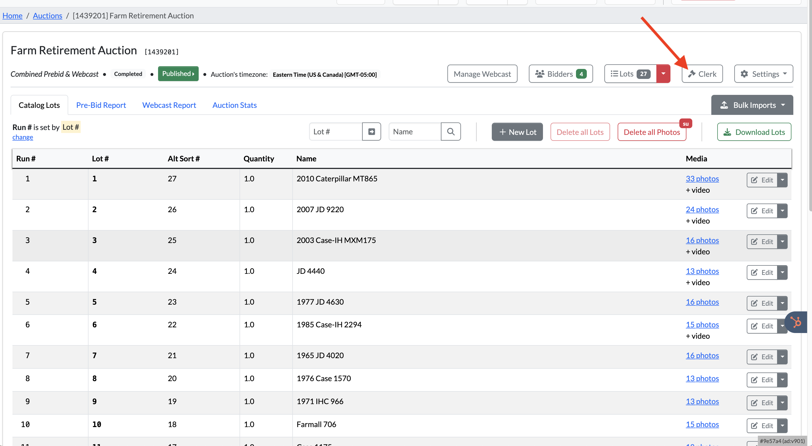
Task: Click Download Lots button
Action: pos(754,132)
